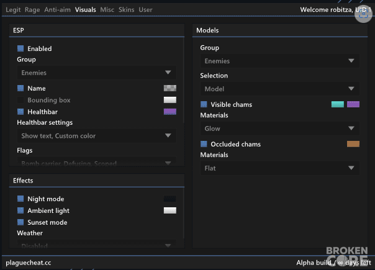Expand the Healthbar settings dropdown

pos(97,136)
